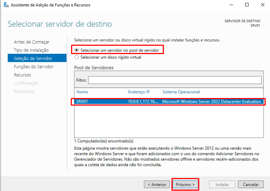Select the server pool radio option
The width and height of the screenshot is (270, 191).
tap(77, 50)
